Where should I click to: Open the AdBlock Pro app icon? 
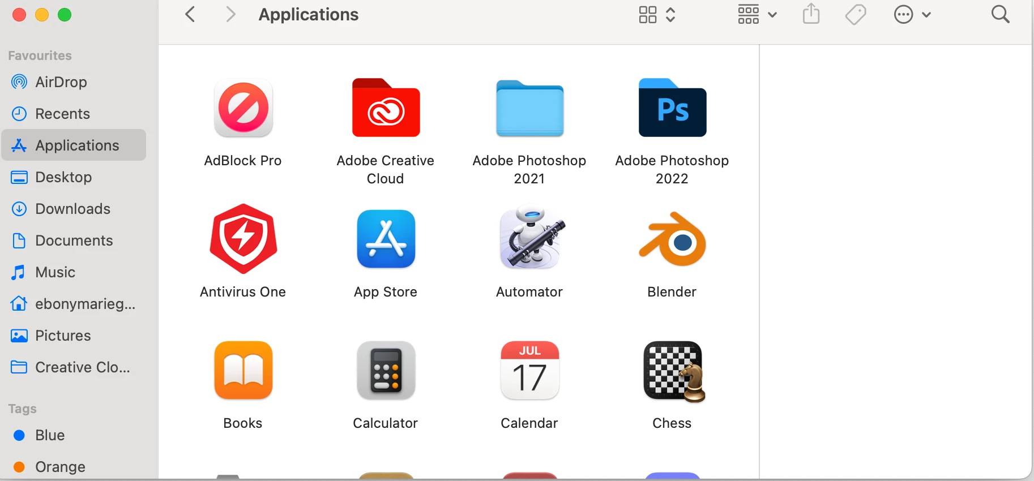coord(243,108)
